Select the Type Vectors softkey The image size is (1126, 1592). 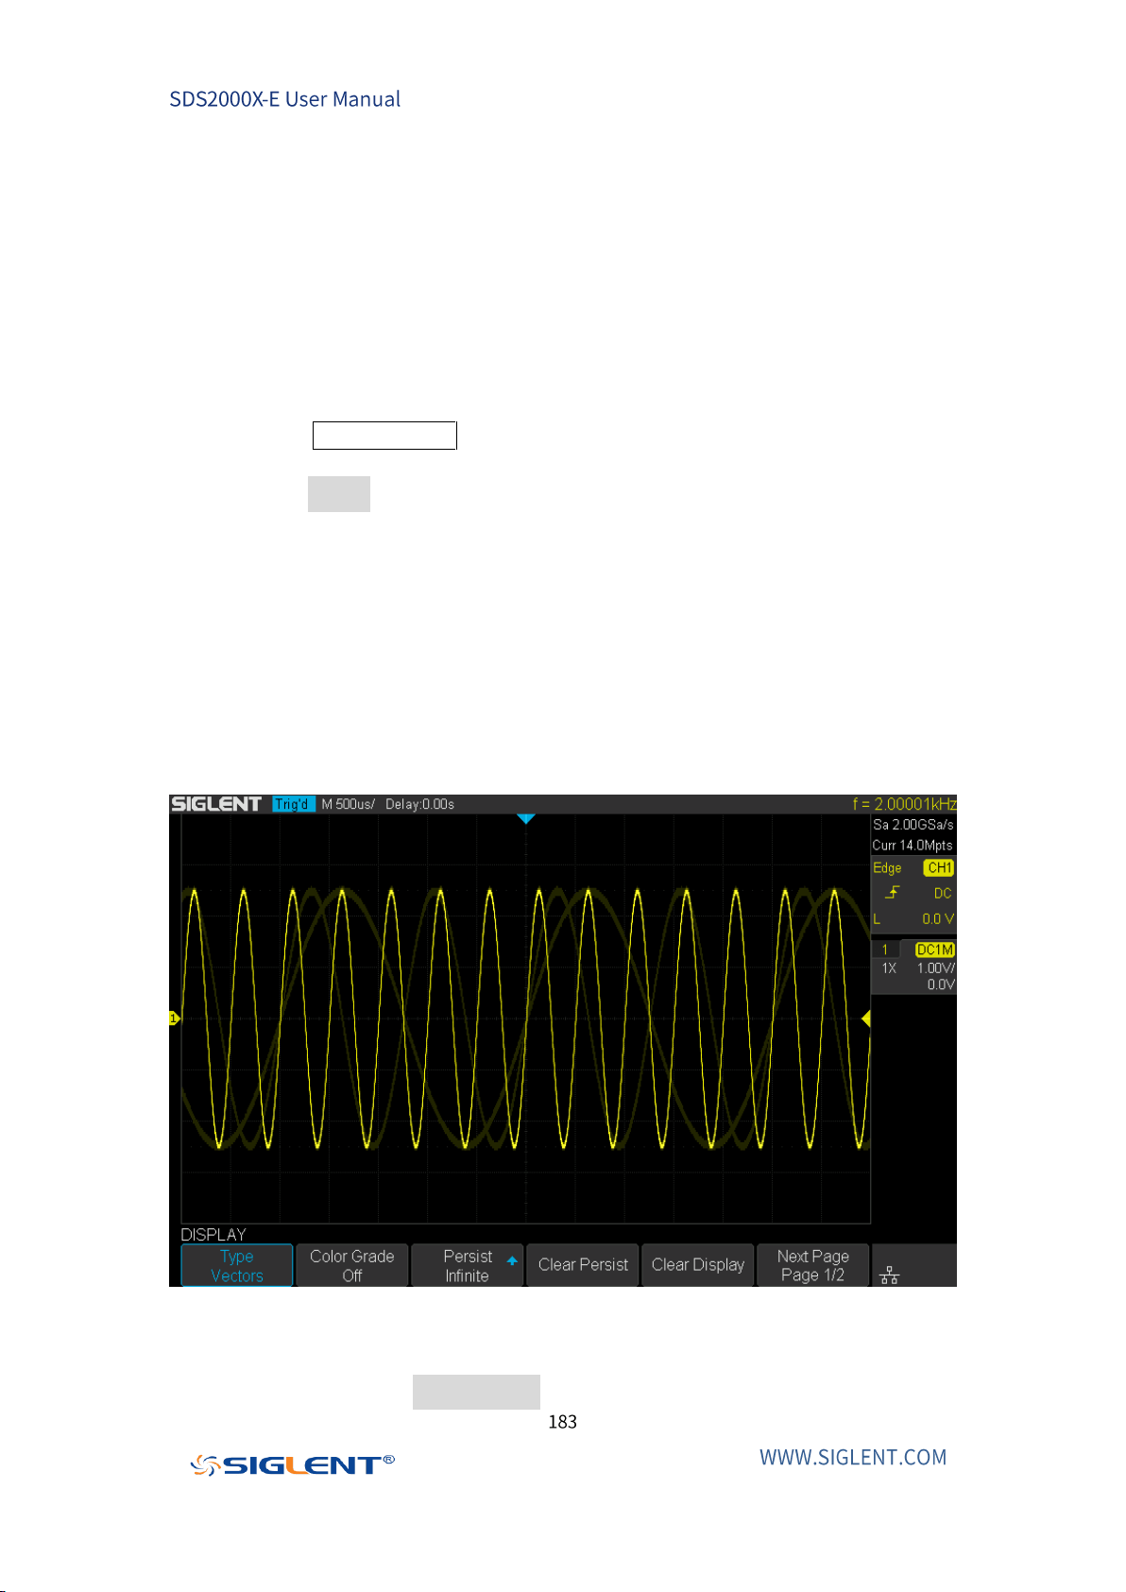tap(236, 1265)
